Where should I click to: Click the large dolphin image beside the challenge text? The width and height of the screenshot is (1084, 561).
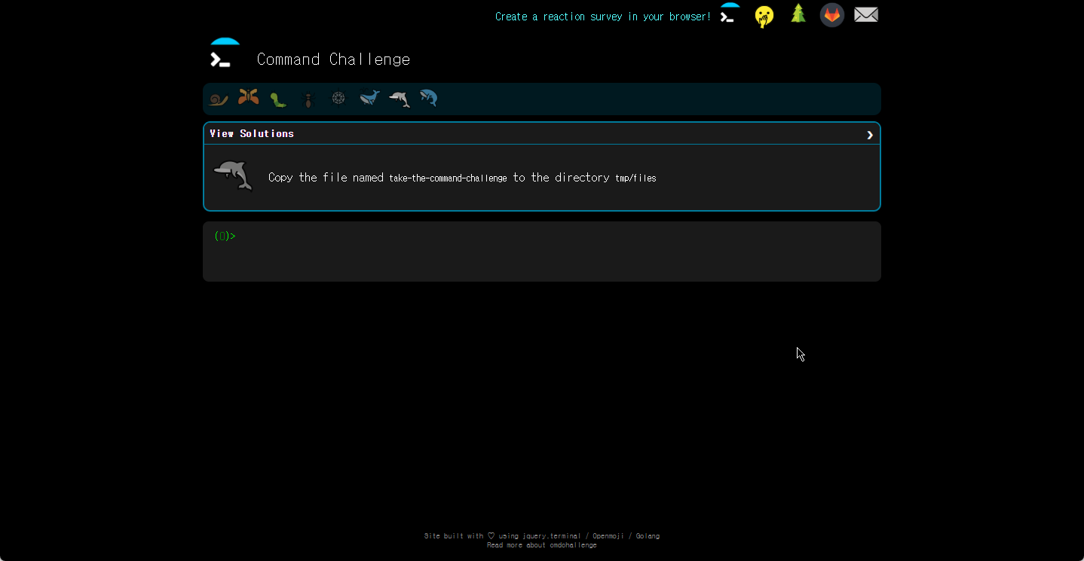[x=234, y=175]
